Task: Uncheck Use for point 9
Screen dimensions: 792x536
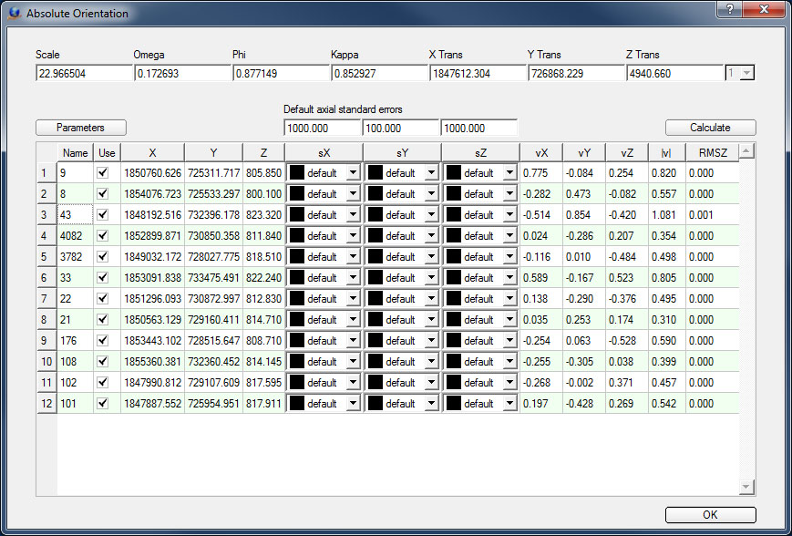Action: 103,173
